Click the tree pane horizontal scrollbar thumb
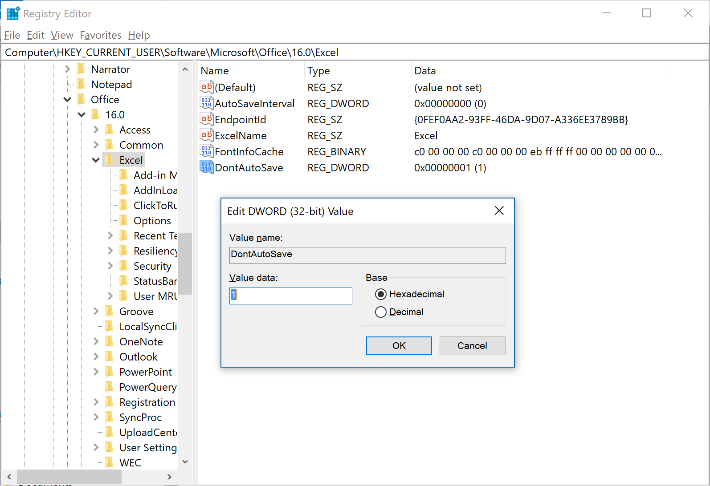 [x=69, y=477]
